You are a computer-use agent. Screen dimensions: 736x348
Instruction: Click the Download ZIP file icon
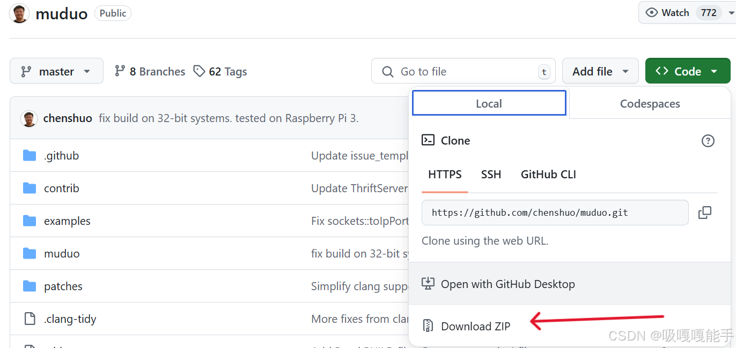pos(428,326)
